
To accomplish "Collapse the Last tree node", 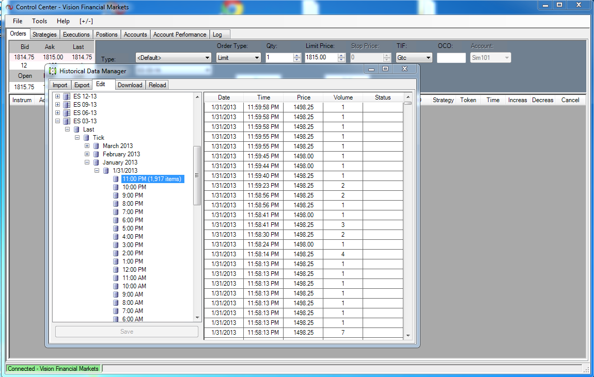I will pos(68,129).
